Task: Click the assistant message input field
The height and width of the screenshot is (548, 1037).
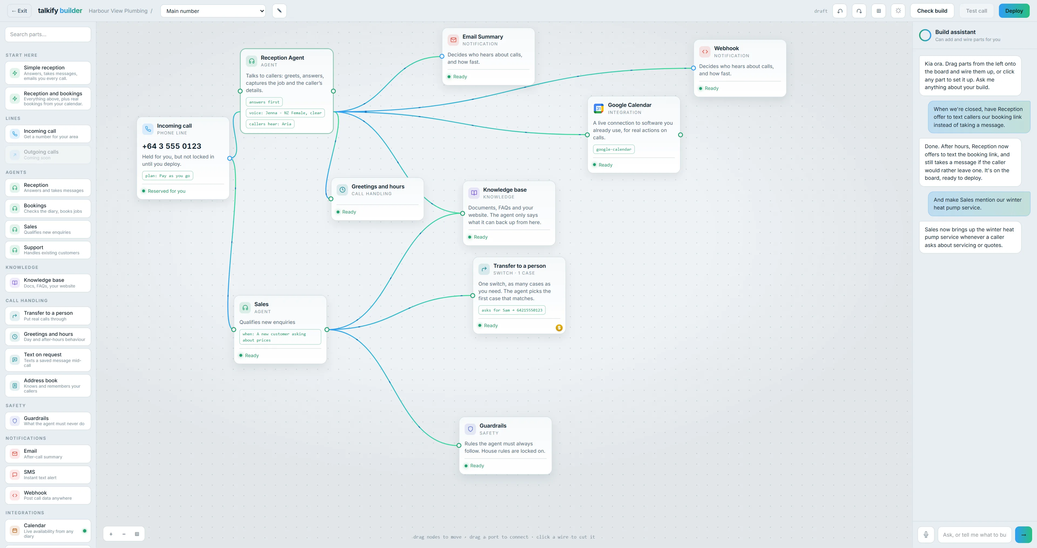Action: pyautogui.click(x=974, y=535)
